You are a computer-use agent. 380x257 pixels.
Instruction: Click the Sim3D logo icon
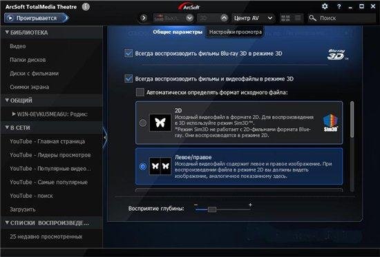pos(330,123)
